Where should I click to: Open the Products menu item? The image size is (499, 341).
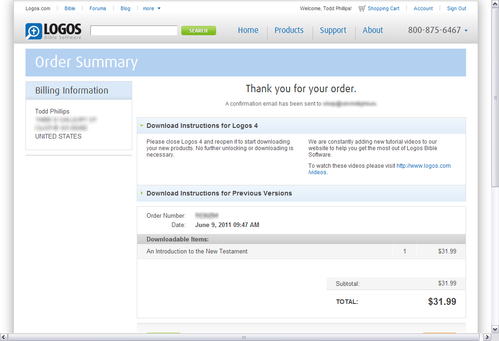point(289,30)
